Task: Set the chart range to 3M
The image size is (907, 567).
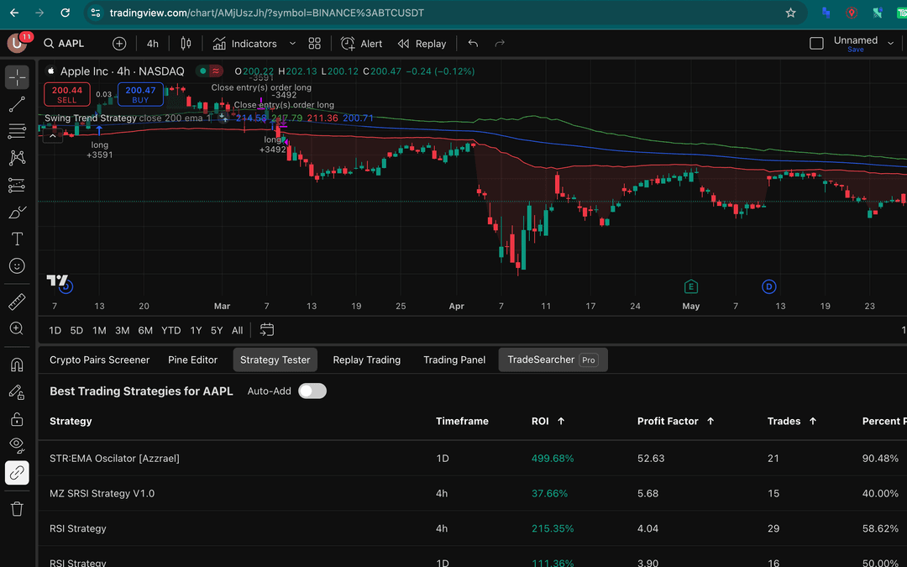Action: [122, 330]
